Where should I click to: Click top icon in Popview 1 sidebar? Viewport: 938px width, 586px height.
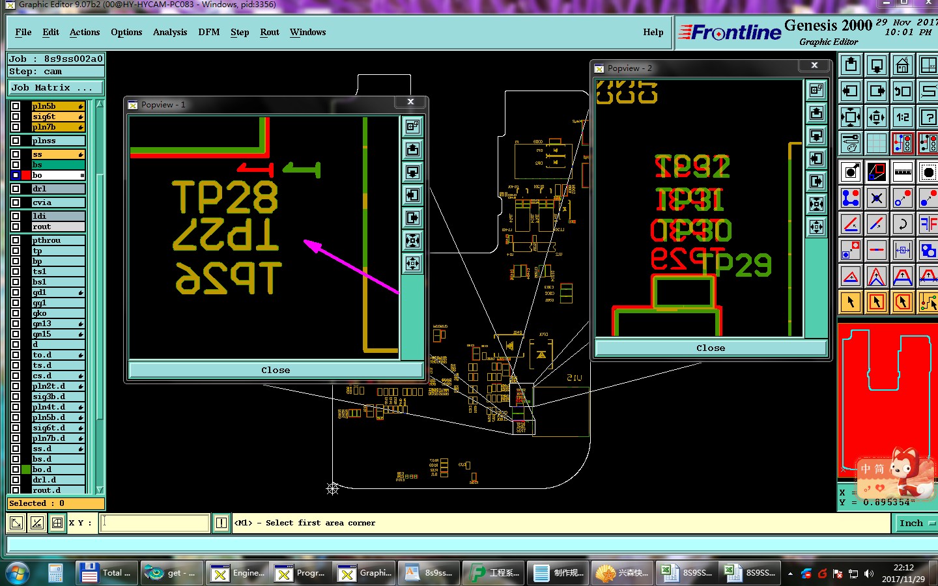[x=412, y=126]
